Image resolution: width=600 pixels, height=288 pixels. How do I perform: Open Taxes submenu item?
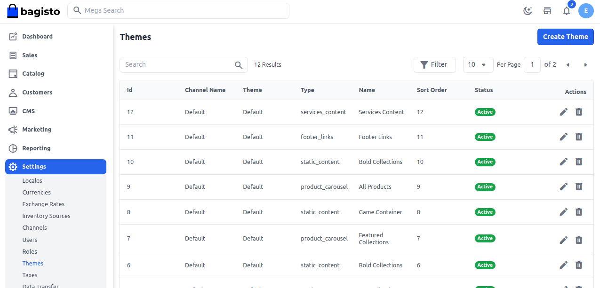coord(30,275)
